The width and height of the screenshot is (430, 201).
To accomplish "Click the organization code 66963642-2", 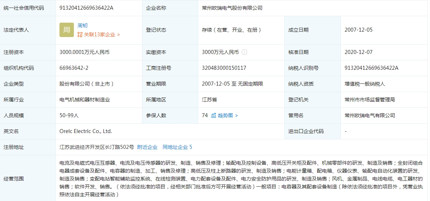I will 74,68.
